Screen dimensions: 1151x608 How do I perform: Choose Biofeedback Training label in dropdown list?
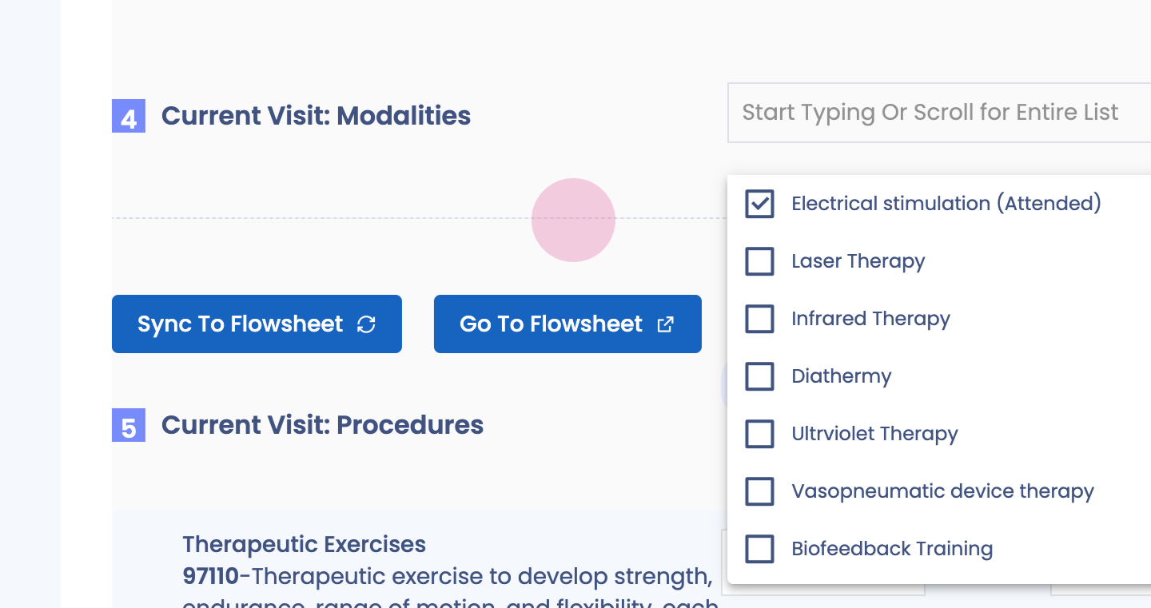point(892,549)
